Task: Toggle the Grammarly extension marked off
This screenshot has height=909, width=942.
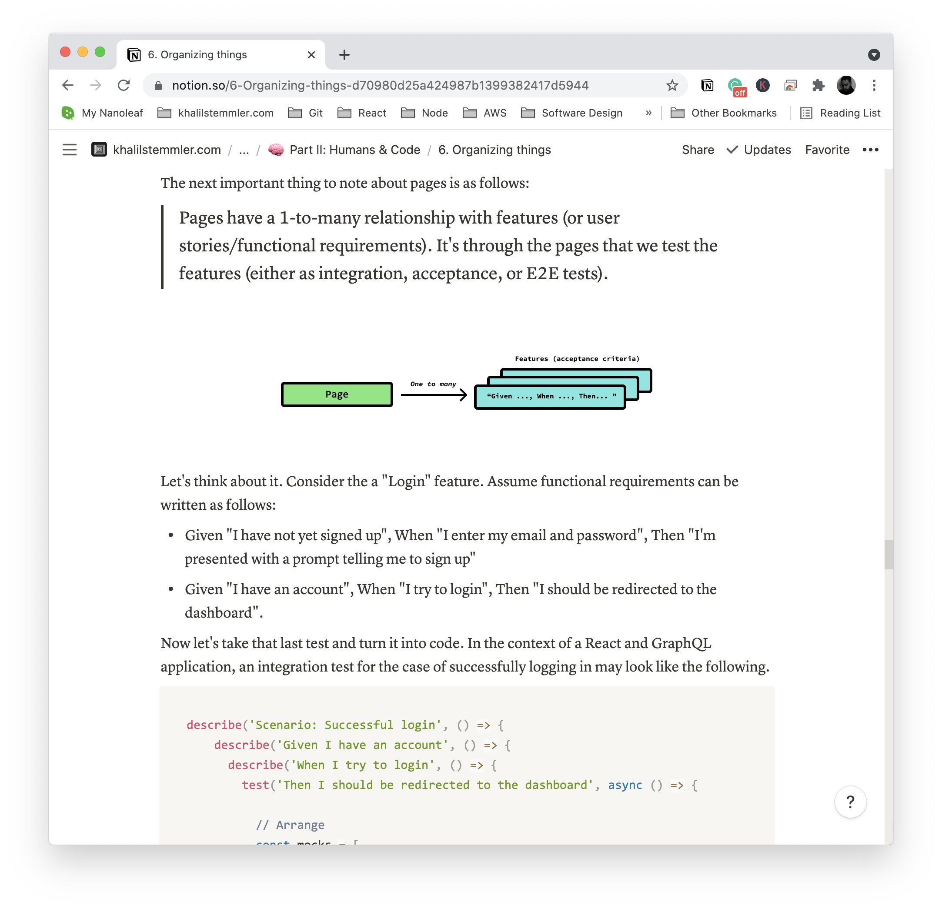Action: click(x=735, y=87)
